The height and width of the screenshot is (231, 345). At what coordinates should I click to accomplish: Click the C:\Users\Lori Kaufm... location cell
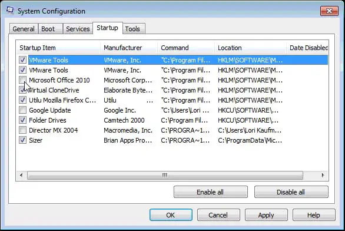click(x=250, y=130)
